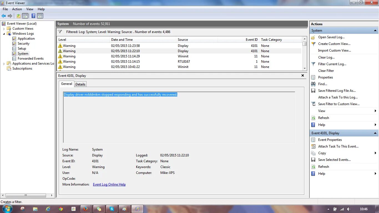Click the Create Custom View funnel icon

click(313, 44)
